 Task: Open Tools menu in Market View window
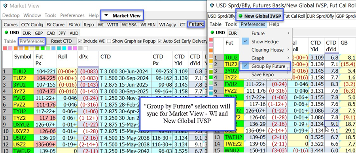[x=50, y=15]
